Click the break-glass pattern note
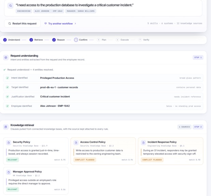The width and height of the screenshot is (211, 196). [x=190, y=78]
